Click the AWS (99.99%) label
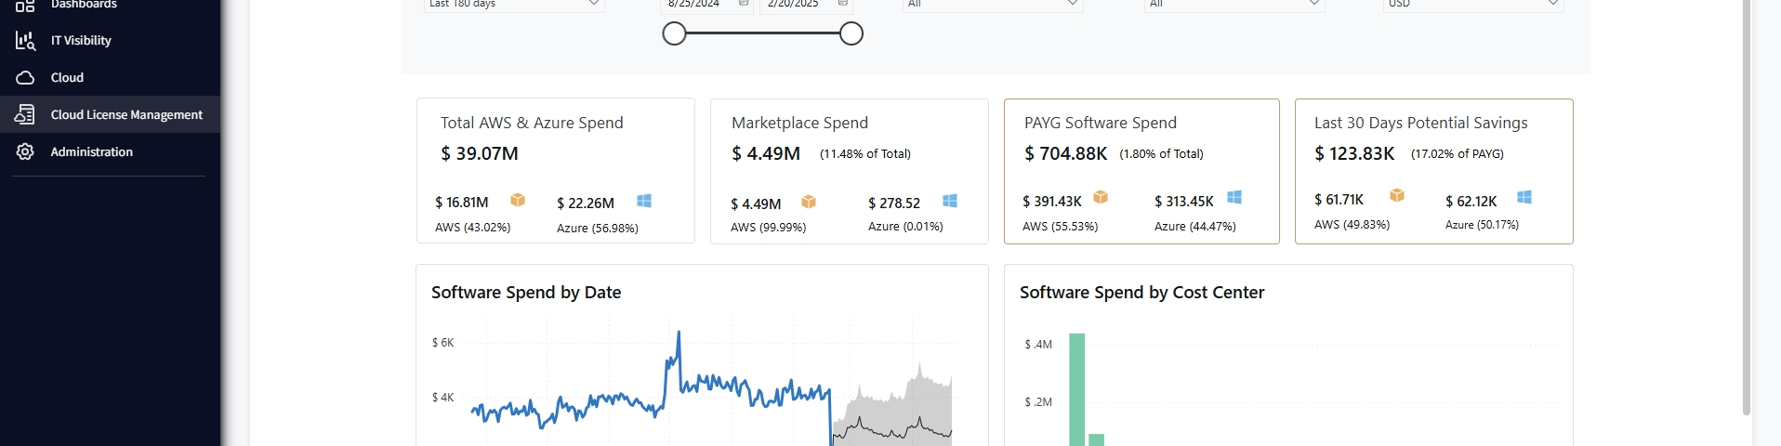The height and width of the screenshot is (446, 1781). coord(768,227)
